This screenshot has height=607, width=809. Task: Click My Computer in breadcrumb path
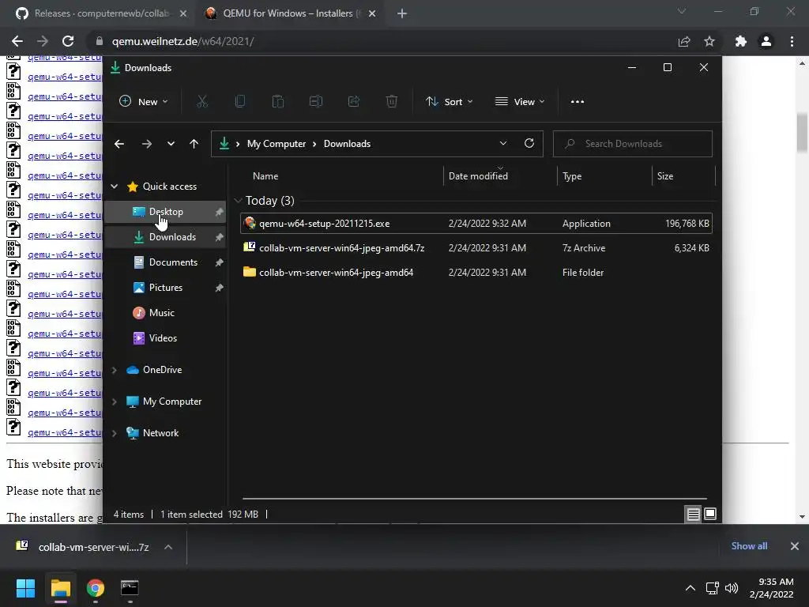pos(277,144)
